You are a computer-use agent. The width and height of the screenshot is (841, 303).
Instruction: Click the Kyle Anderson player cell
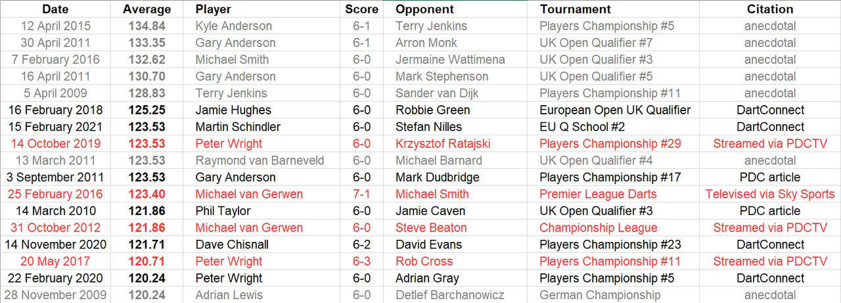[261, 26]
